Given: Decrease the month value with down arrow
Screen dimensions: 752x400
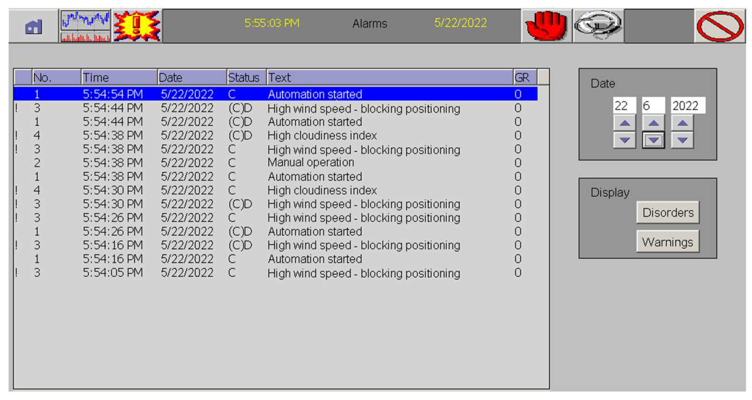Looking at the screenshot, I should pyautogui.click(x=653, y=140).
